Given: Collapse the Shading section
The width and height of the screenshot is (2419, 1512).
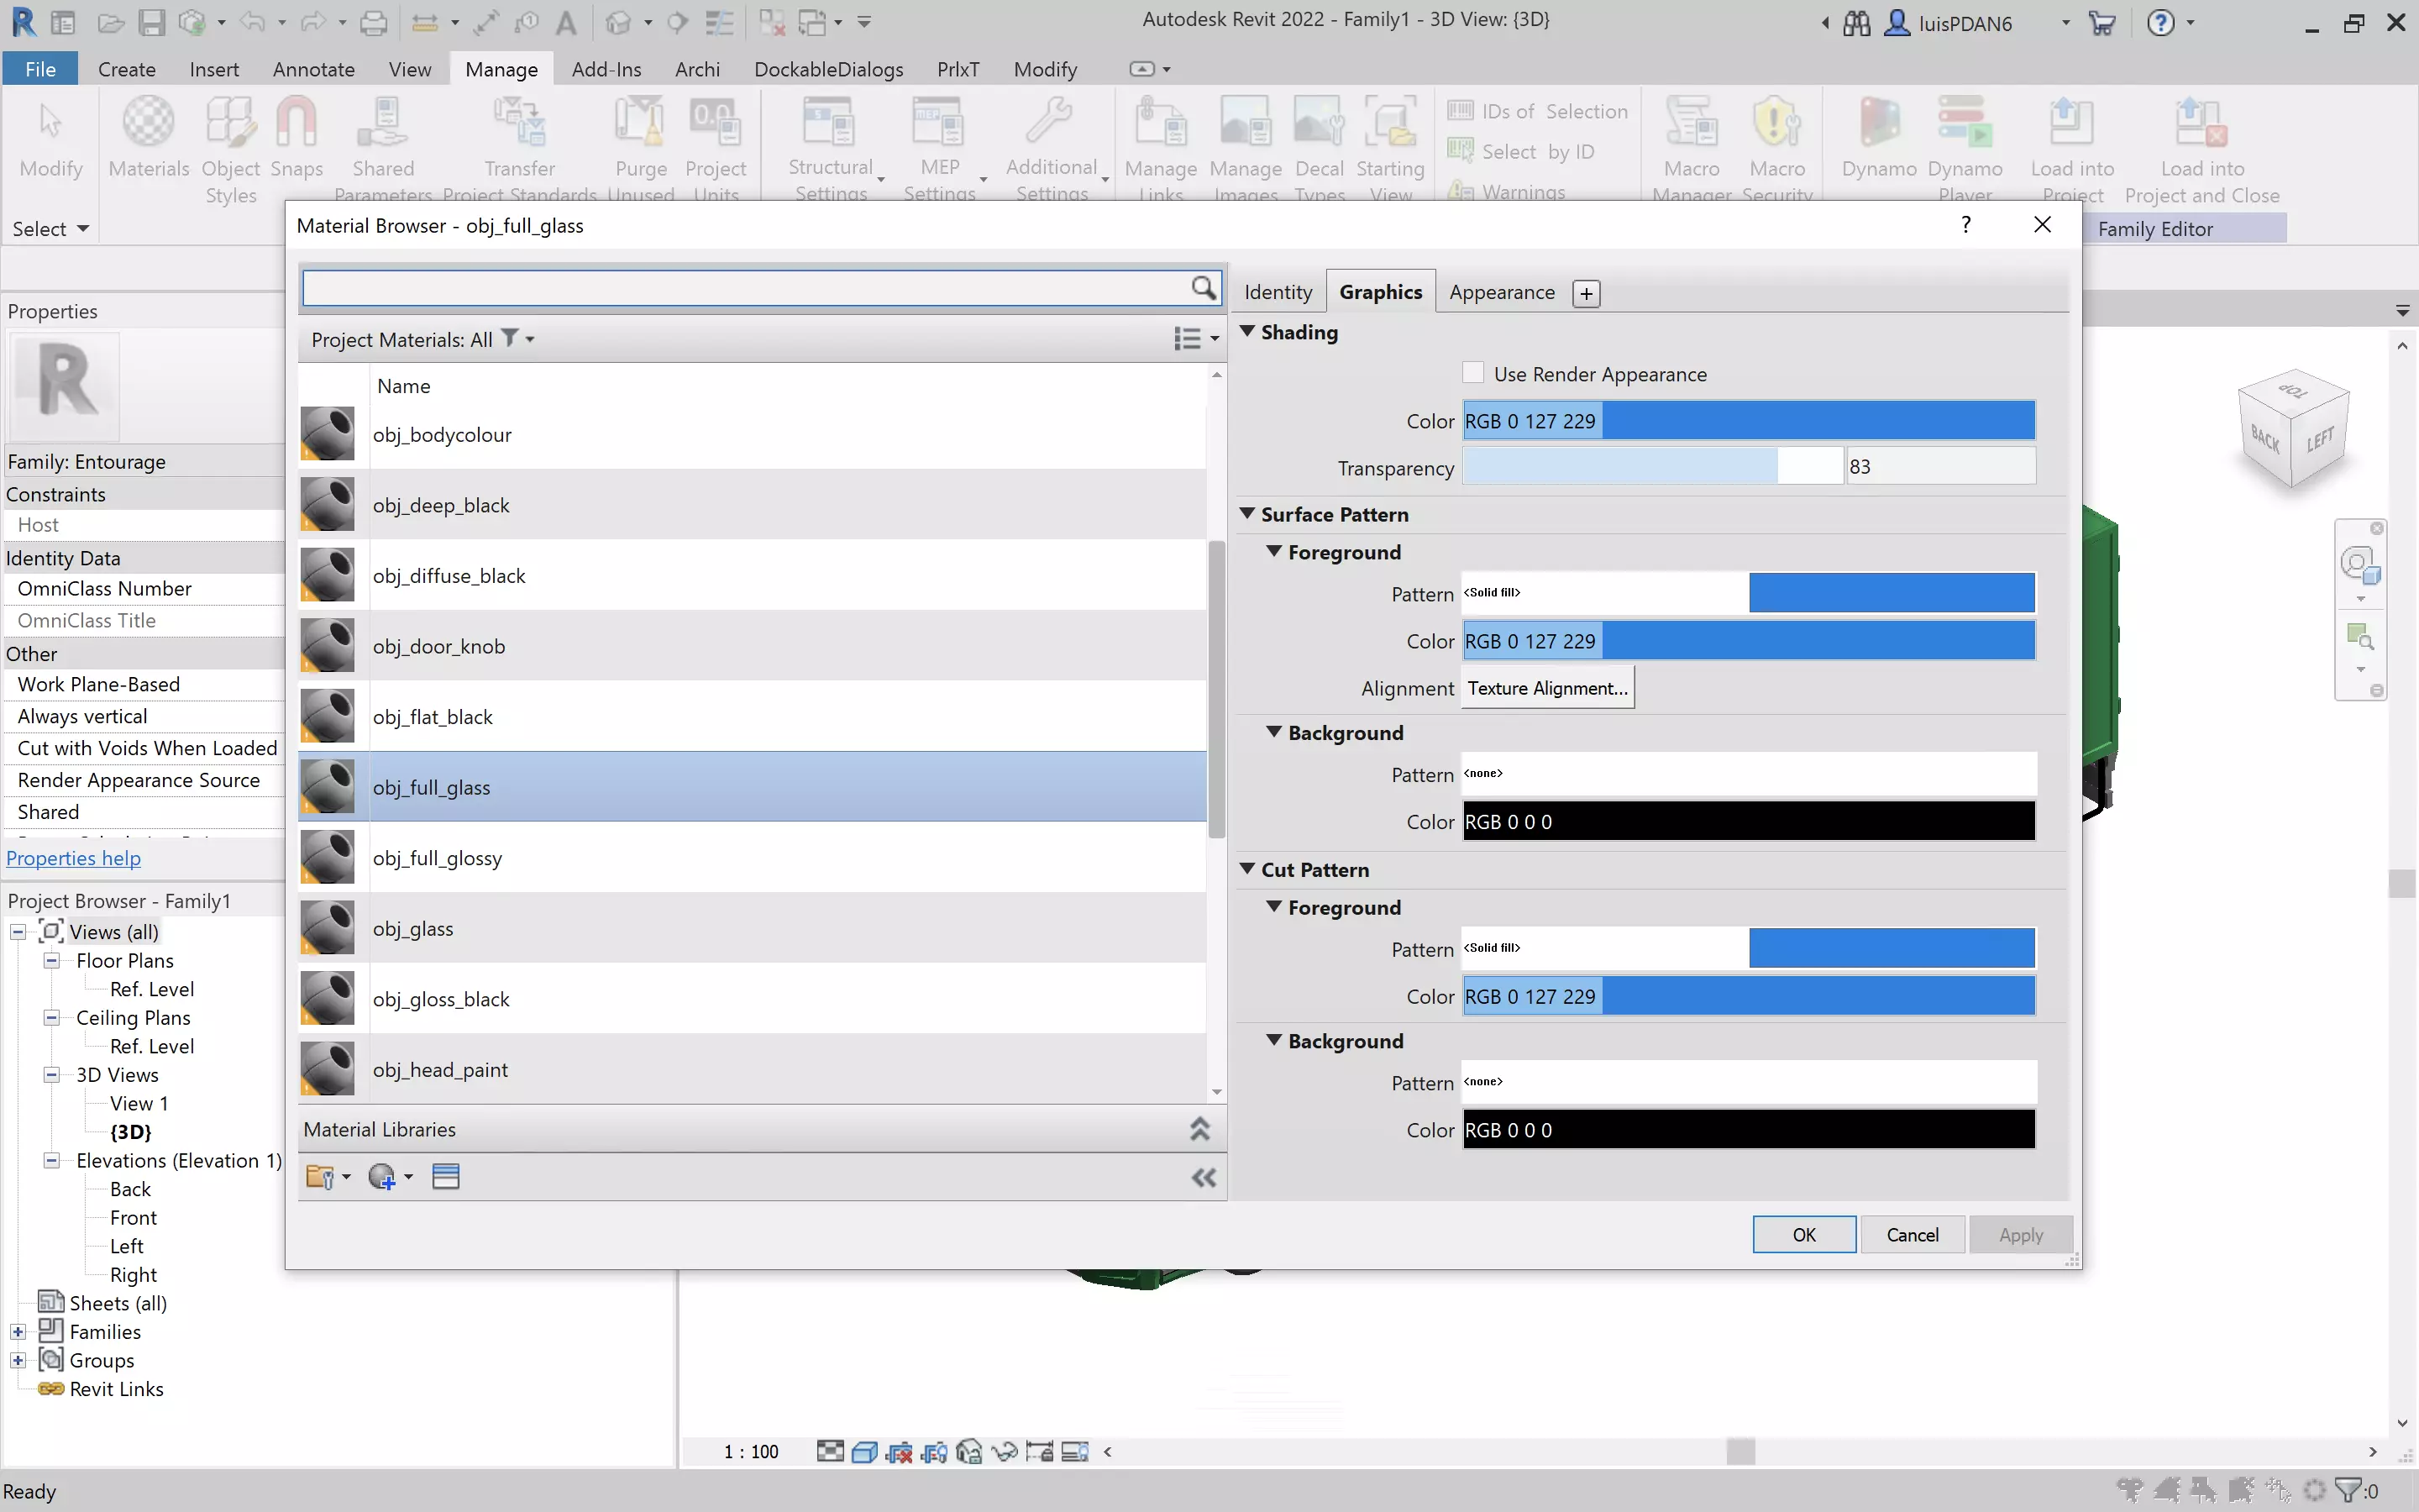Looking at the screenshot, I should [1248, 333].
